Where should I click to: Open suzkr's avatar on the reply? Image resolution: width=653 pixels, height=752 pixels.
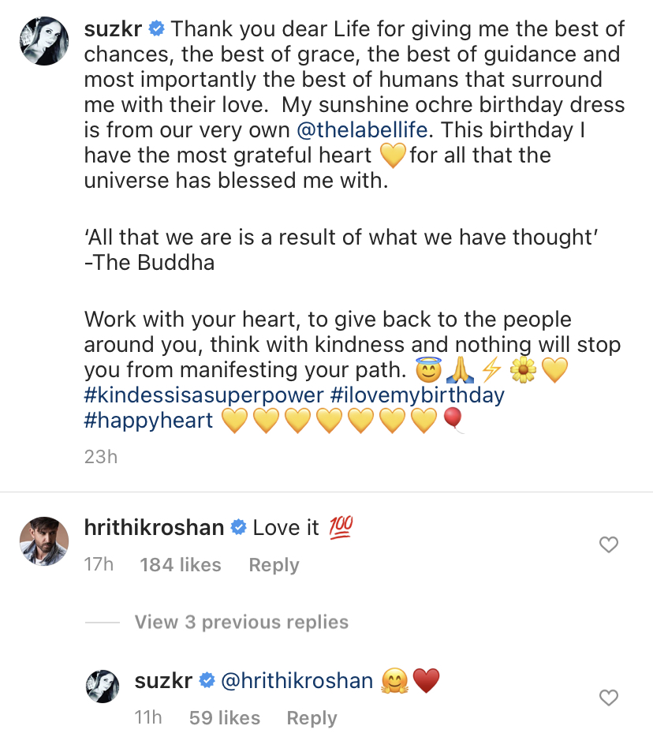click(x=101, y=687)
